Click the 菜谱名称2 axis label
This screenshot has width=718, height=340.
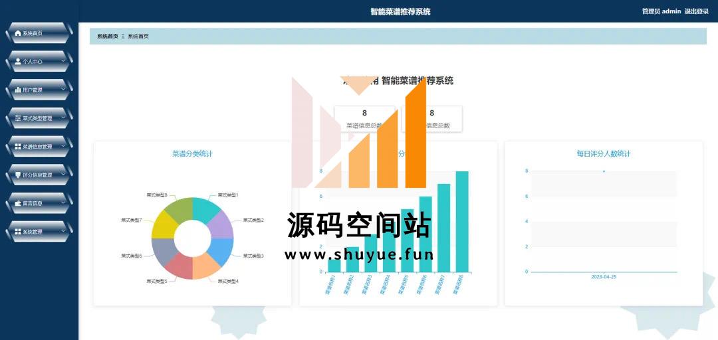348,285
